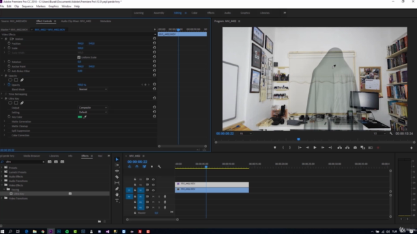Viewport: 417px width, 234px height.
Task: Pick free draw bezier pen under Ultra Key
Action: [22, 103]
